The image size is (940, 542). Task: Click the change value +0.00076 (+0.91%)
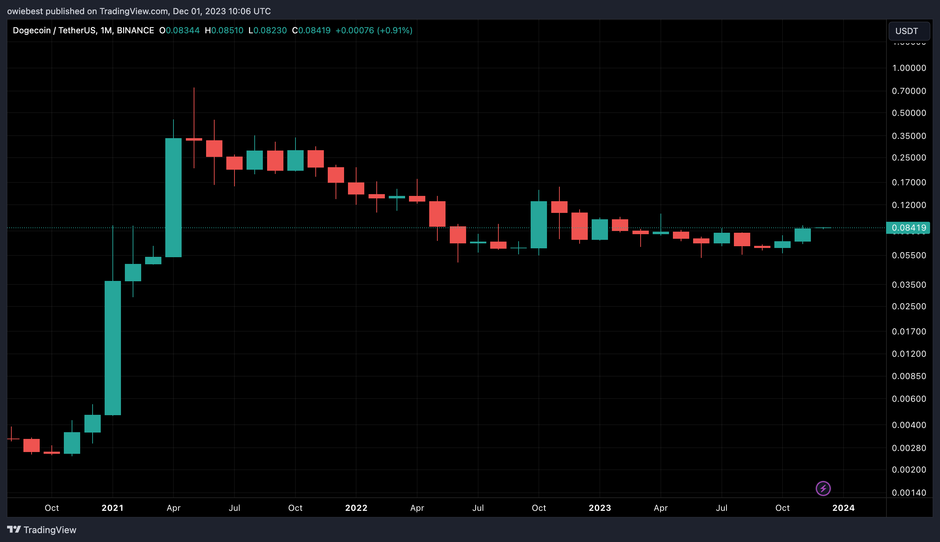click(x=374, y=30)
